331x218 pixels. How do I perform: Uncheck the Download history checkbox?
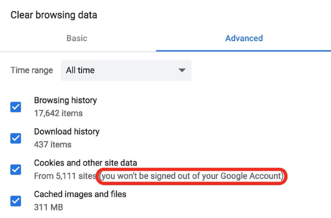(16, 138)
